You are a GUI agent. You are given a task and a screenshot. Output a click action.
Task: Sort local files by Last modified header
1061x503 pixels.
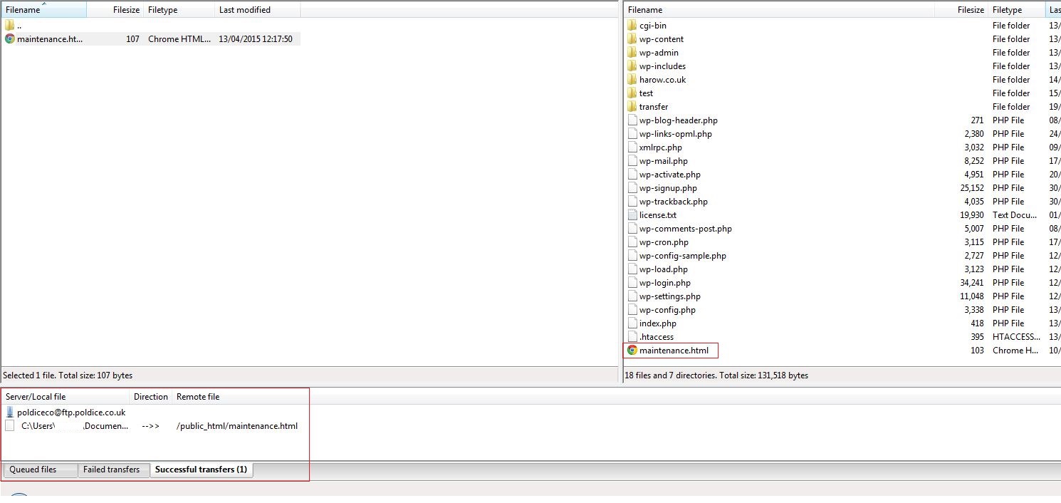245,10
